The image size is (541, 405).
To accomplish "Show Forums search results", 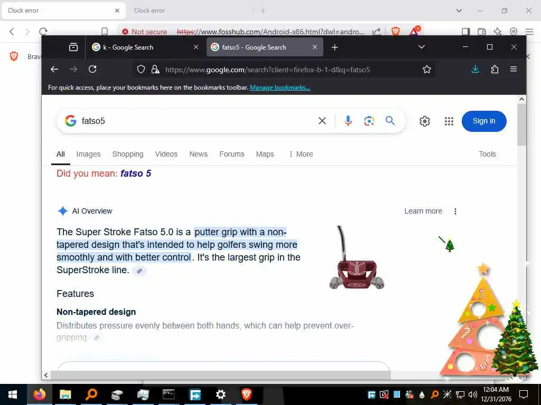I will click(x=232, y=154).
